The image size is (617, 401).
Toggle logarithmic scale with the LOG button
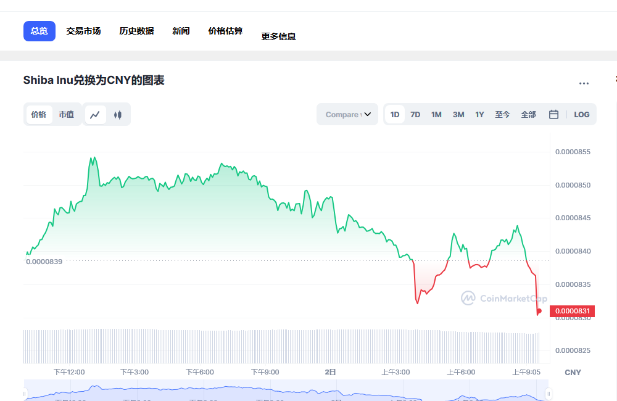(x=581, y=114)
